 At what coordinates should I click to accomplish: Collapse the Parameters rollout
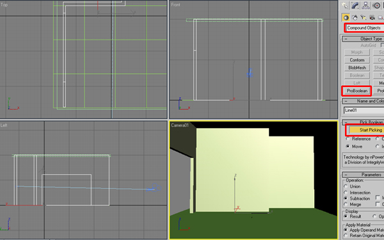363,175
